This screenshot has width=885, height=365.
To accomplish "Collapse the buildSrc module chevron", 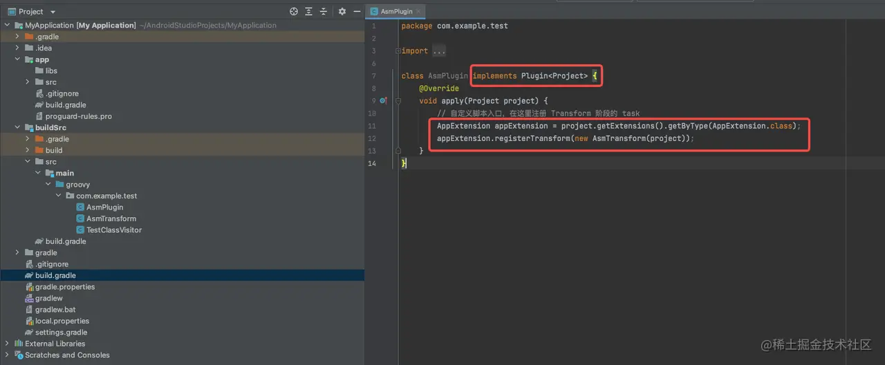I will (17, 128).
